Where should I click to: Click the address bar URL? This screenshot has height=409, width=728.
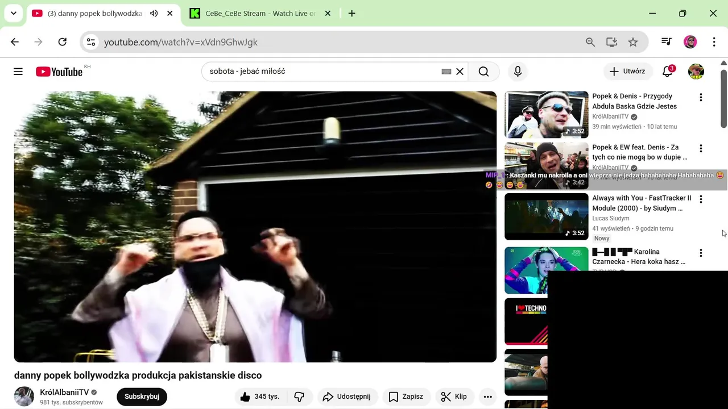pos(181,42)
